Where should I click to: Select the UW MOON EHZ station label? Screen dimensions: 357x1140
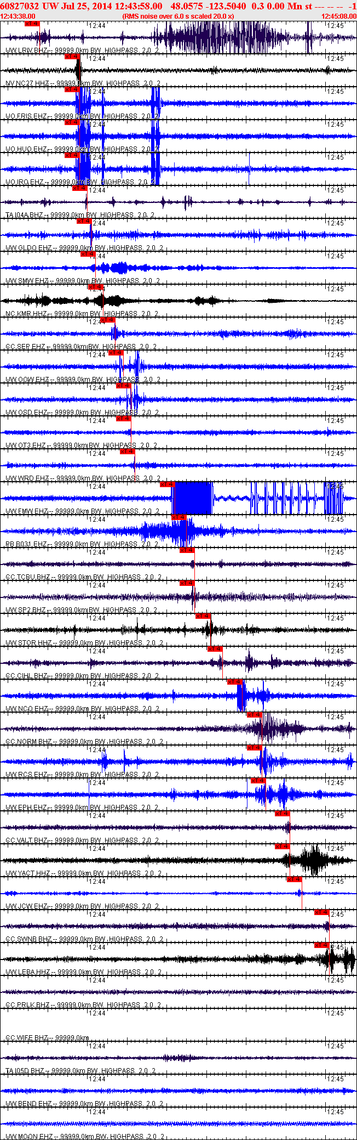tap(29, 1137)
